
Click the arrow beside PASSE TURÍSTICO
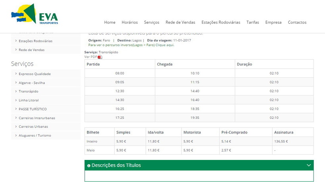click(16, 109)
